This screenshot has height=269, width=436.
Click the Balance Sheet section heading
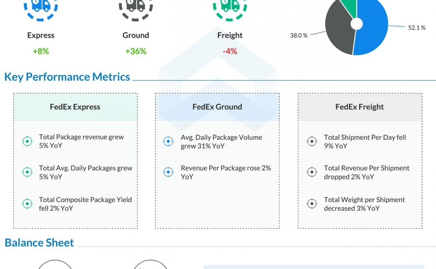coord(39,243)
